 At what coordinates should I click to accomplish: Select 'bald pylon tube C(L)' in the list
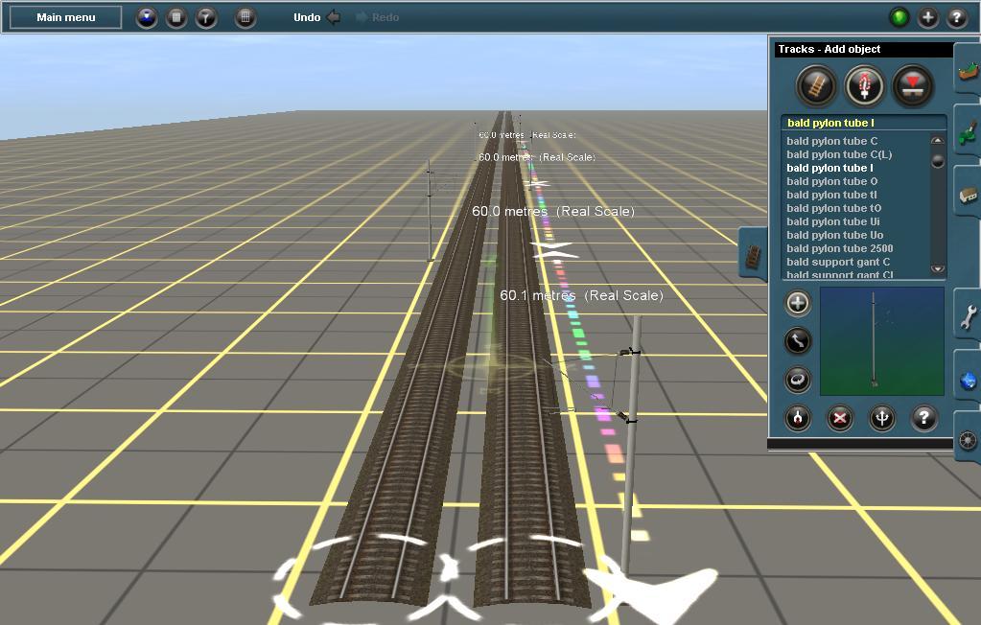coord(839,154)
